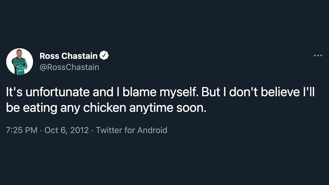
Task: Open the Twitter for Android source link
Action: pos(132,130)
